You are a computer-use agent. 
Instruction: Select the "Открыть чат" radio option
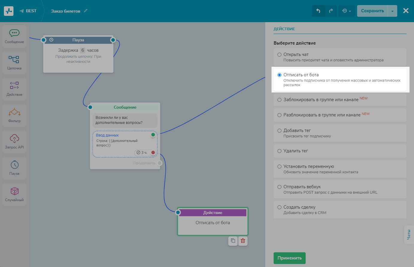(279, 54)
